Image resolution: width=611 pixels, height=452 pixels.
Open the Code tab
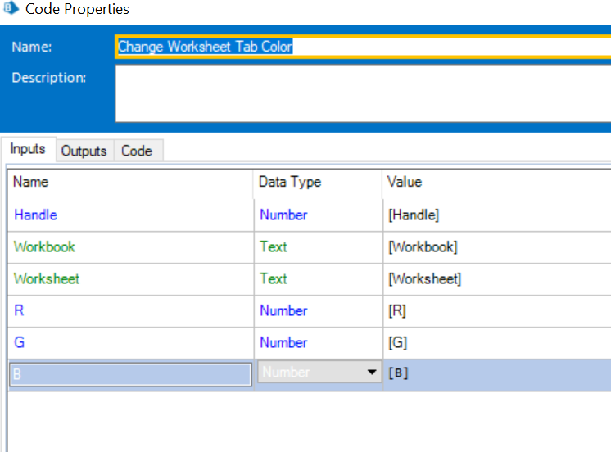137,151
